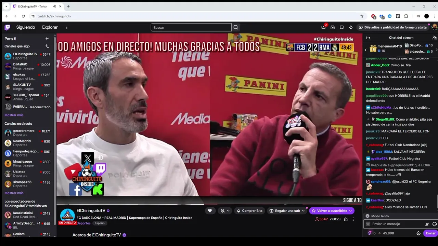438x246 pixels.
Task: Send message with Enviar button
Action: pyautogui.click(x=430, y=233)
